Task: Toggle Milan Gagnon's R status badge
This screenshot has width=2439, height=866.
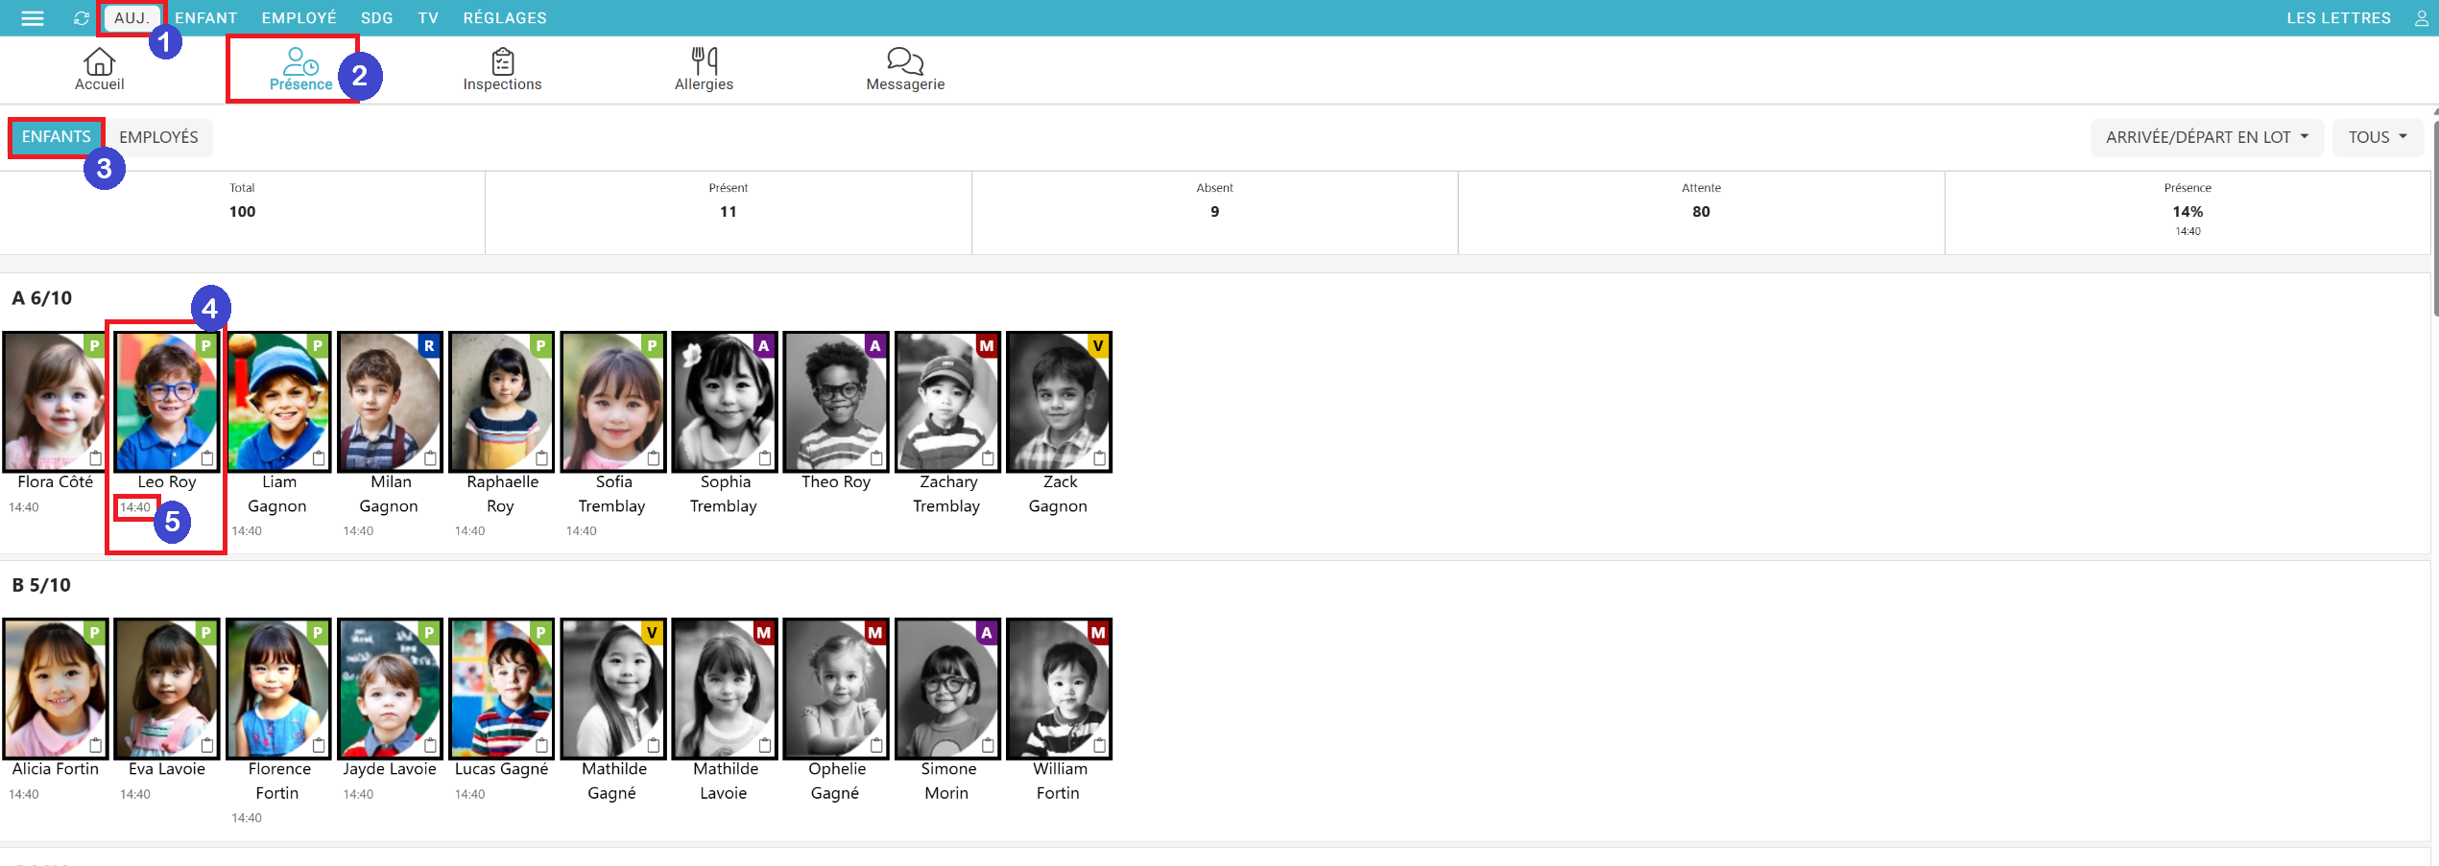Action: coord(429,346)
